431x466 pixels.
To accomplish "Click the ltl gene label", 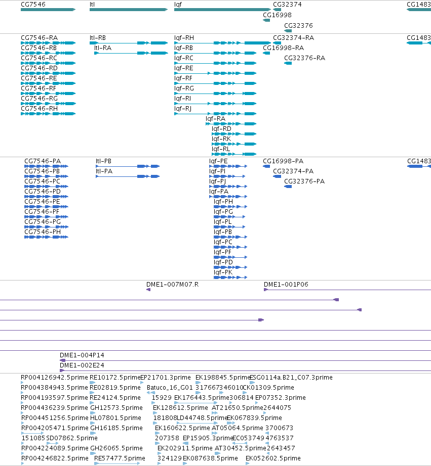I will 92,5.
